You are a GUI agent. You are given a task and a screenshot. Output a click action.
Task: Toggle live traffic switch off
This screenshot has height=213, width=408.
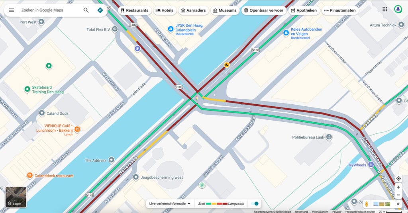(x=255, y=203)
